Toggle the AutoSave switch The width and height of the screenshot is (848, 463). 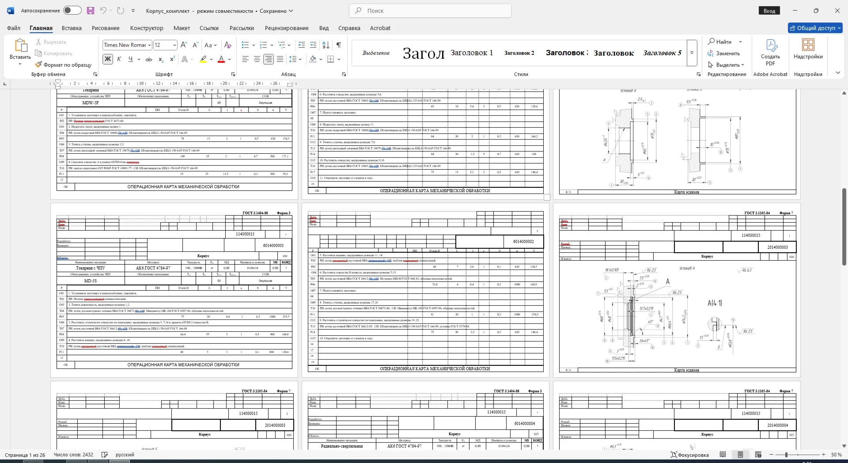point(72,11)
